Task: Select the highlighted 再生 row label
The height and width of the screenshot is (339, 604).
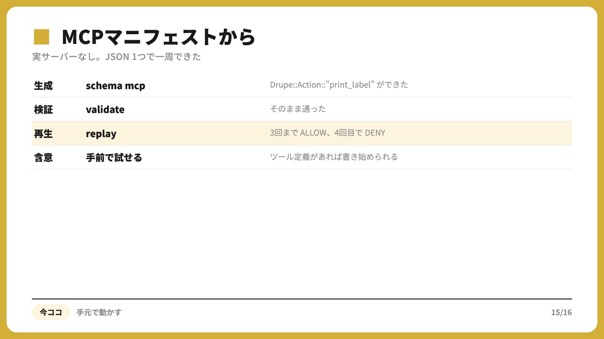Action: [x=43, y=134]
